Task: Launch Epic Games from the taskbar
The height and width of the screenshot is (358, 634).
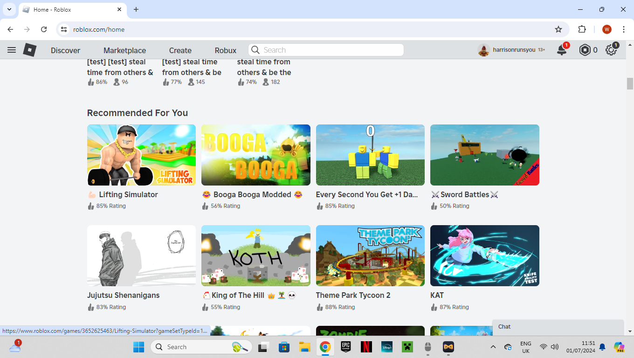Action: pos(346,347)
